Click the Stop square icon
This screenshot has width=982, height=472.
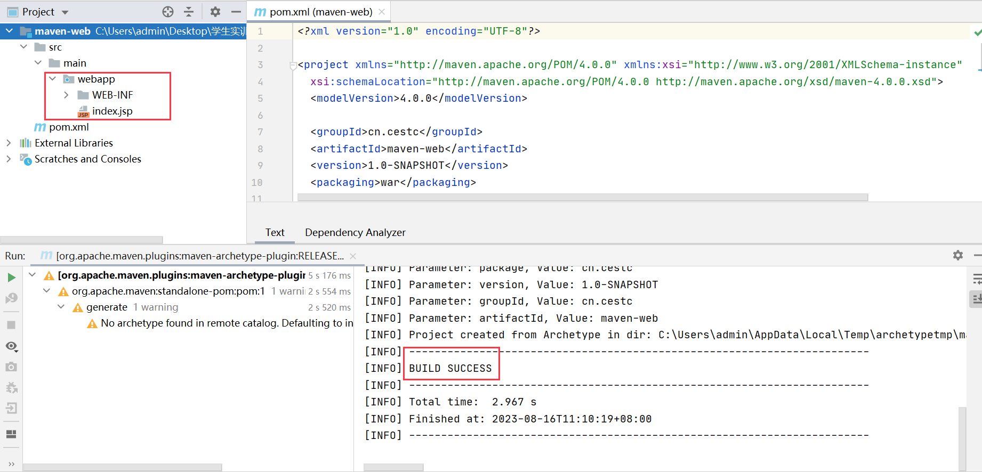(x=11, y=325)
